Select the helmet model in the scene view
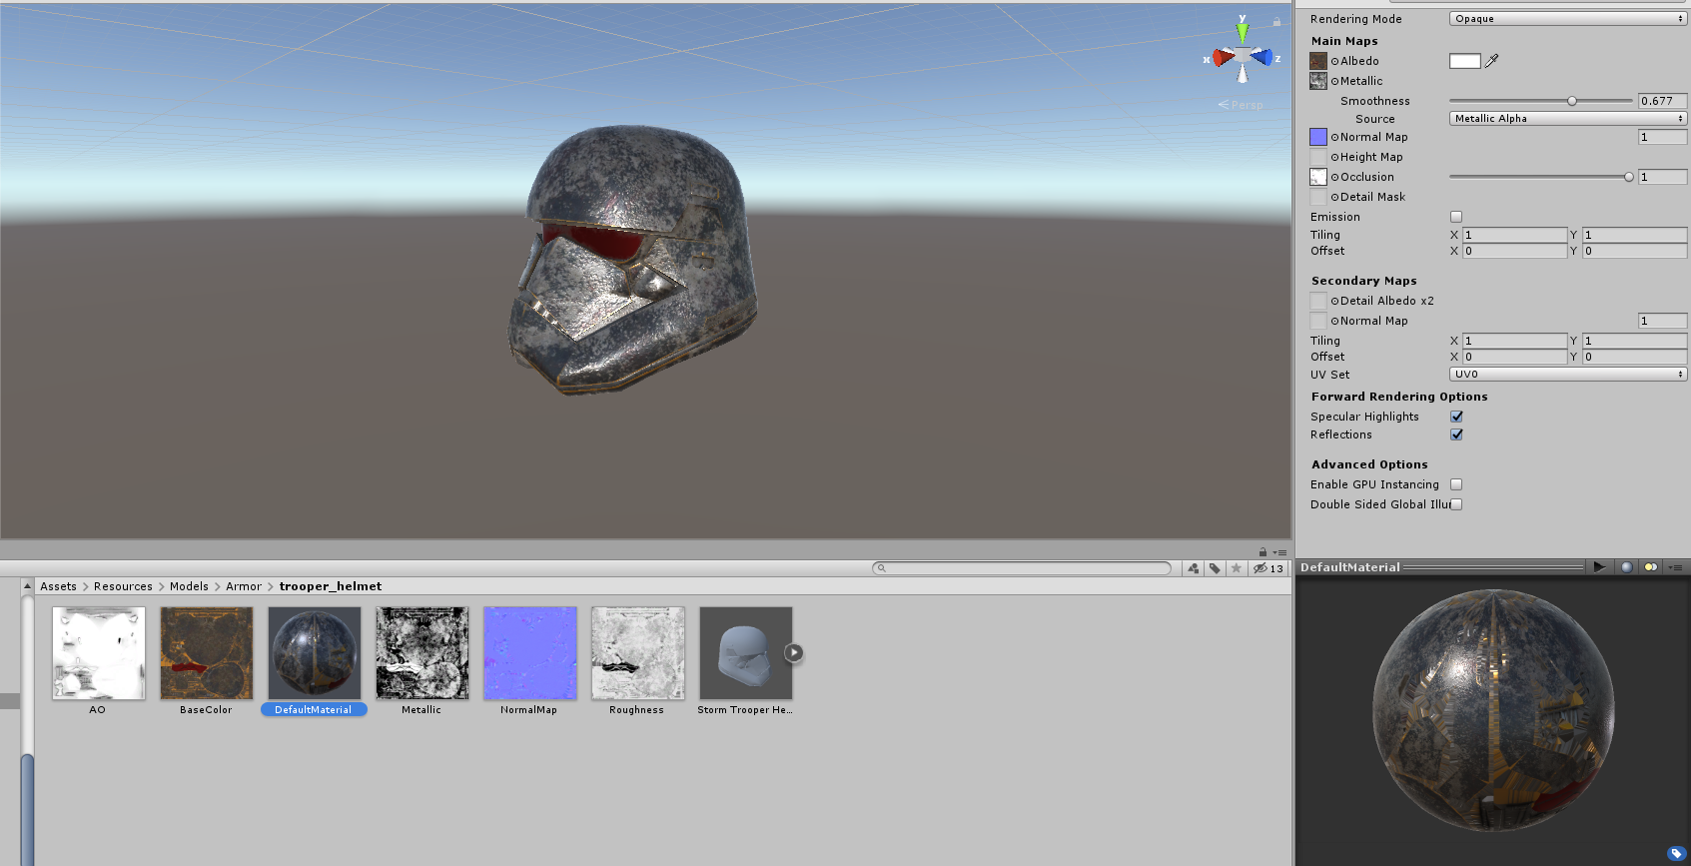This screenshot has height=866, width=1691. [633, 258]
